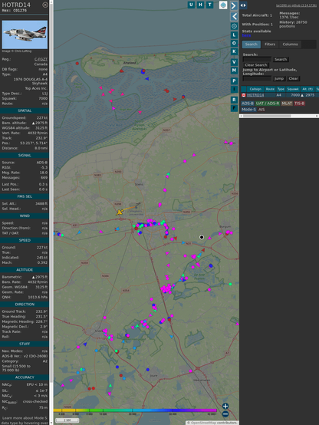Open the map layer switcher icon
Viewport: 319px width, 425px height.
click(223, 5)
